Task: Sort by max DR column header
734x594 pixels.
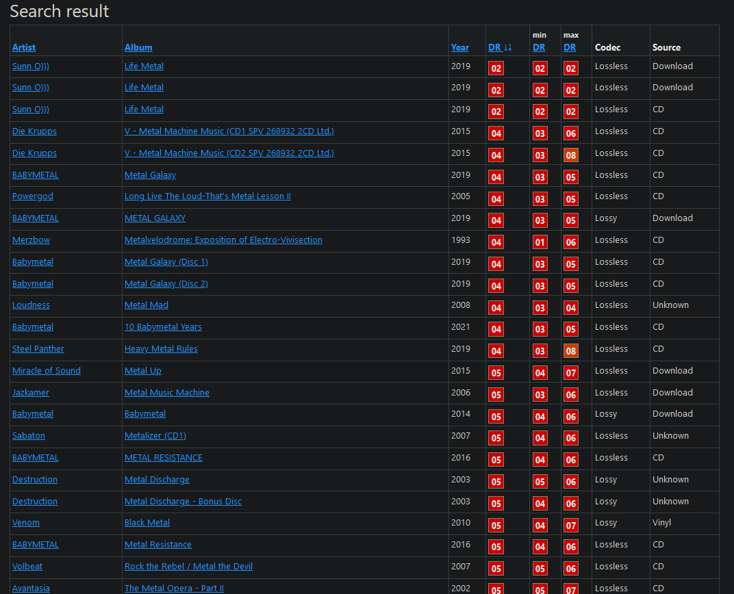Action: [x=570, y=47]
